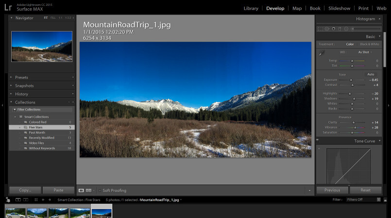The image size is (391, 218).
Task: Select the Spot Removal tool
Action: click(x=327, y=29)
